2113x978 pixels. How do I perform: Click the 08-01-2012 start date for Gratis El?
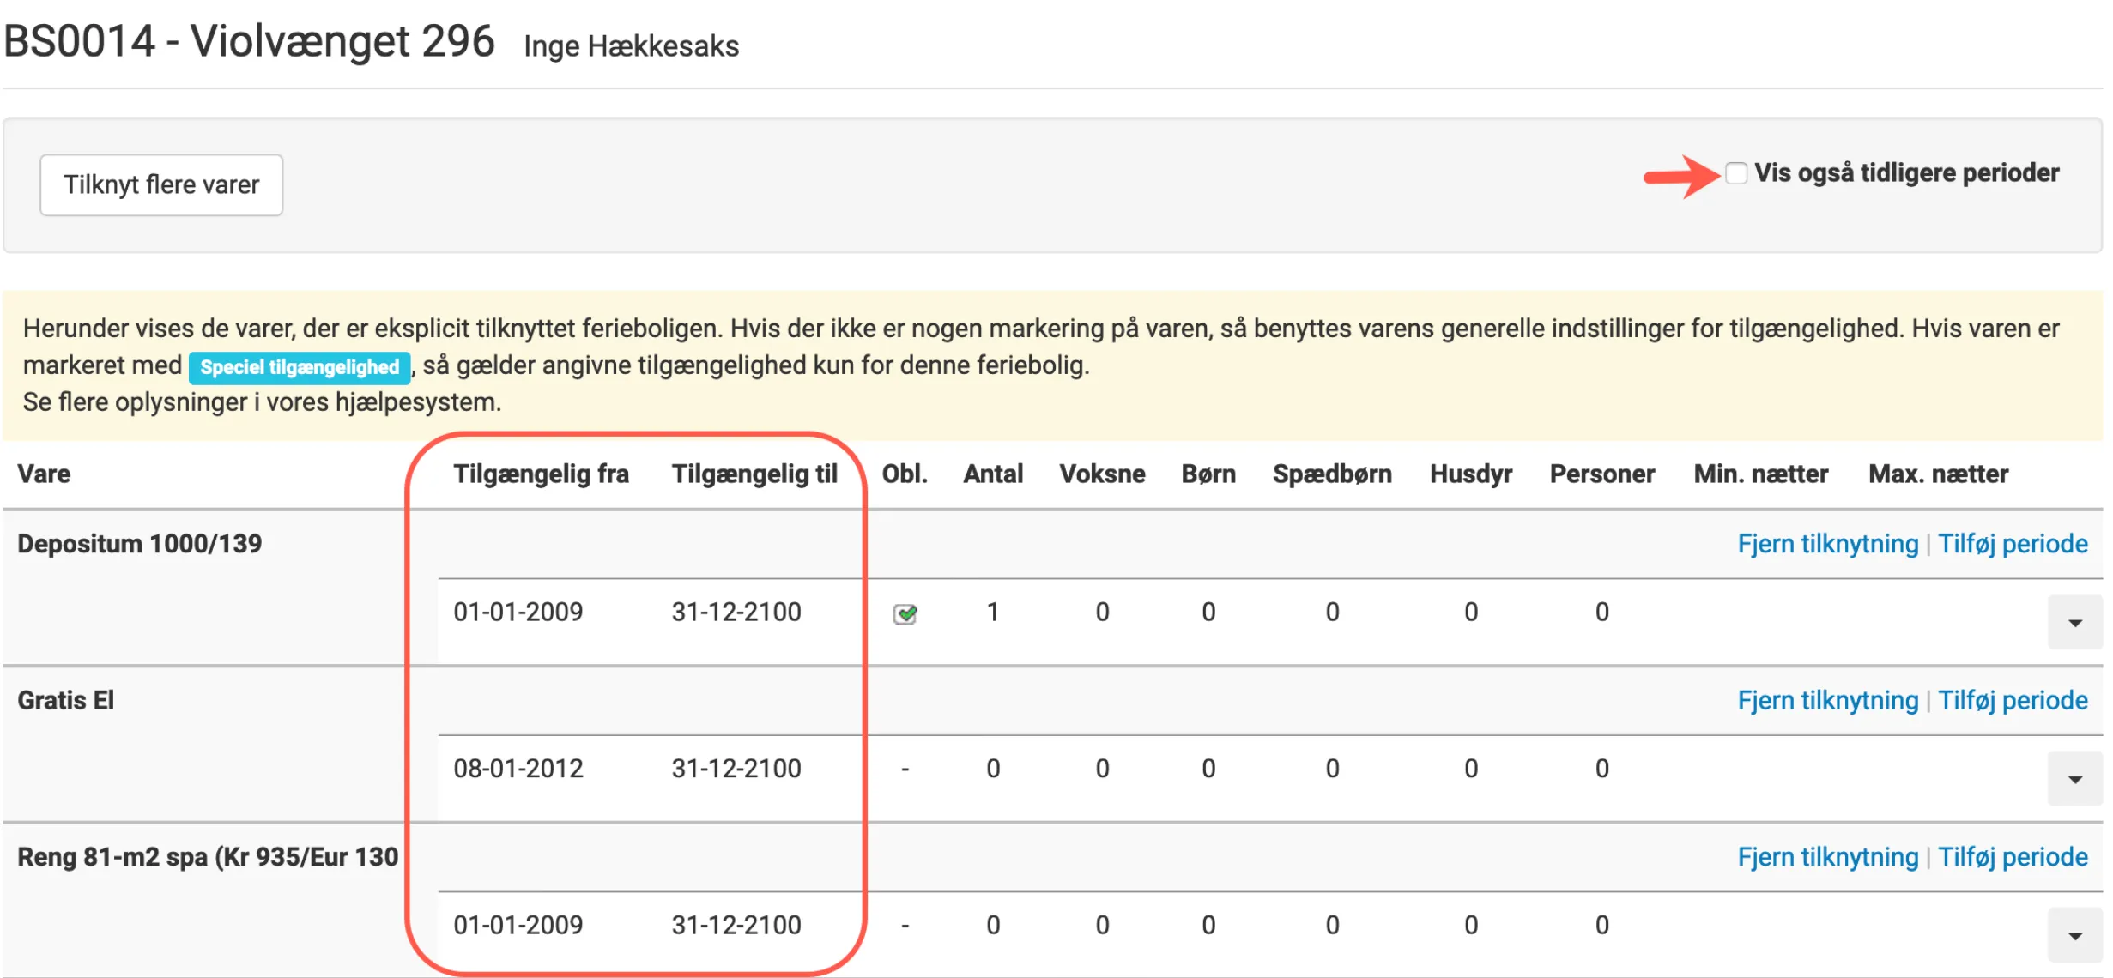pos(518,768)
